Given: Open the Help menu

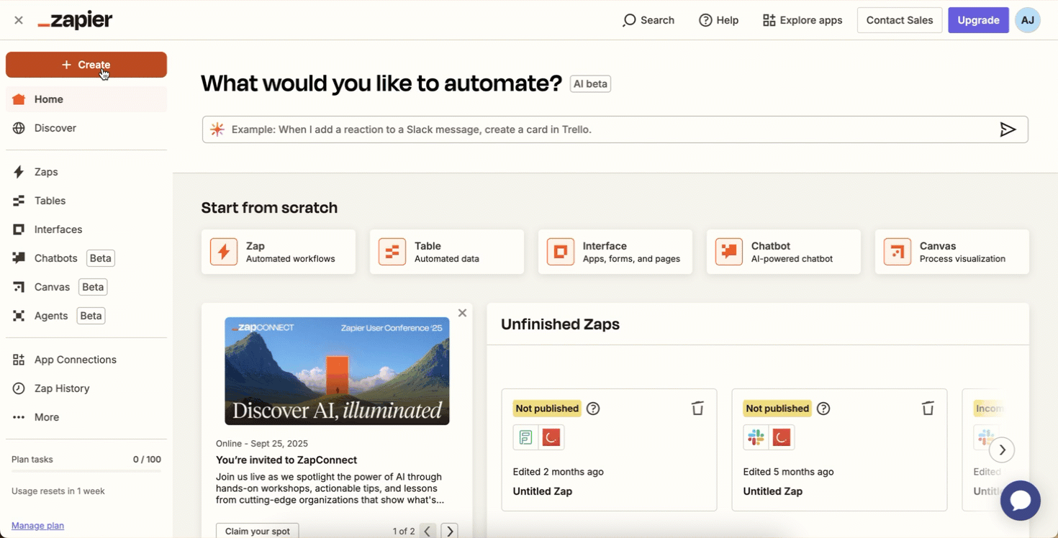Looking at the screenshot, I should click(718, 20).
